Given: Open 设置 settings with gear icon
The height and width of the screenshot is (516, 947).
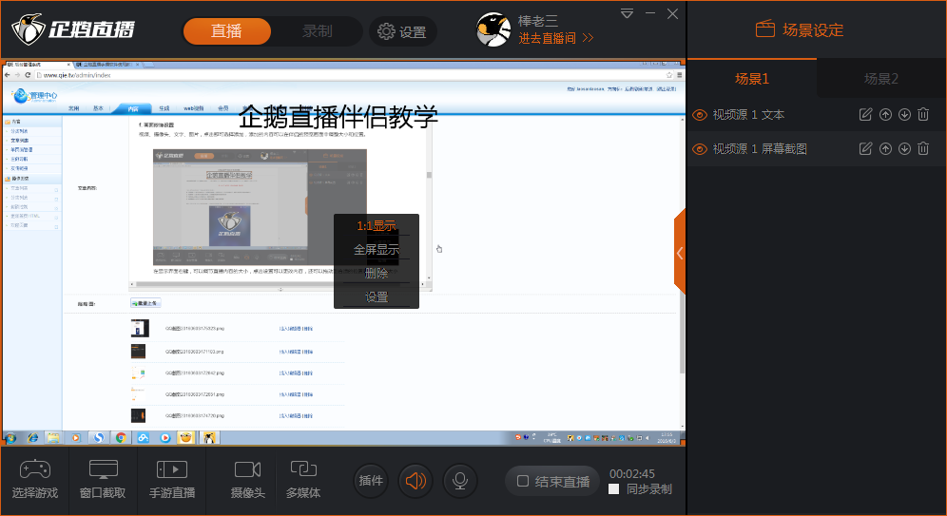Looking at the screenshot, I should (x=402, y=31).
